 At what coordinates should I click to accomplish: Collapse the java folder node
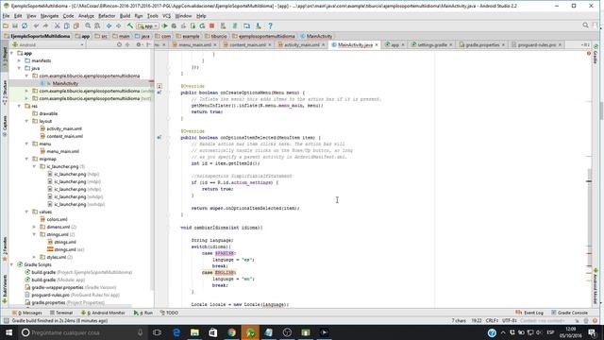click(19, 68)
